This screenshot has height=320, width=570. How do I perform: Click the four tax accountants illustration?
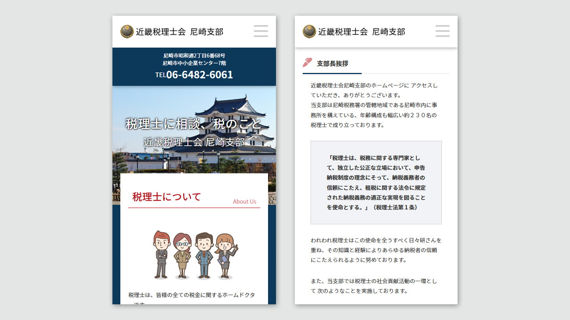[x=195, y=255]
